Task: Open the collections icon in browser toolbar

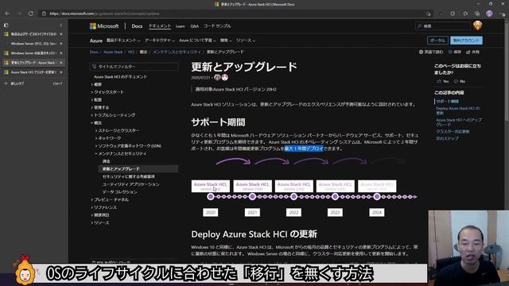Action: (477, 14)
